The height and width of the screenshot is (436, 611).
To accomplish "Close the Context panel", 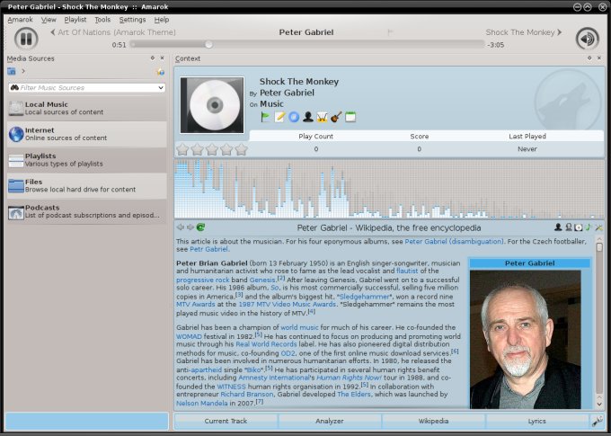I will click(x=599, y=58).
